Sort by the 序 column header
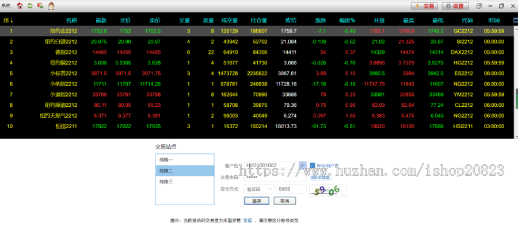The width and height of the screenshot is (518, 235). pyautogui.click(x=8, y=21)
